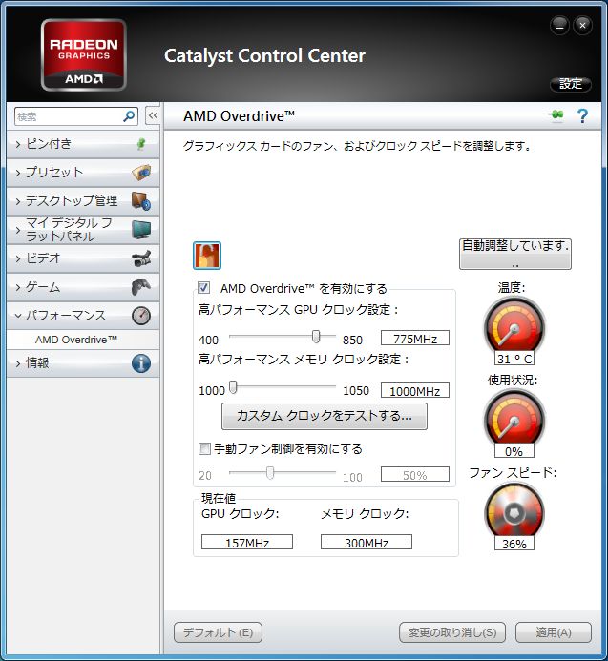
Task: Click the 50% fan speed value box
Action: [415, 474]
